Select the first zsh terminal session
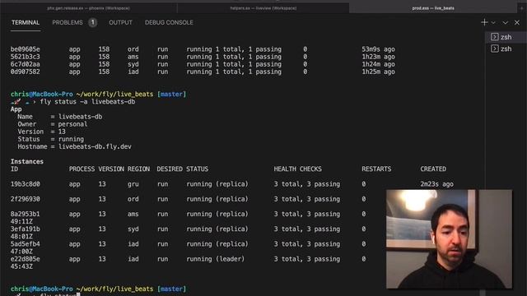This screenshot has width=527, height=296. [x=506, y=37]
